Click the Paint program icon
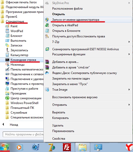133x152 pixels. [7, 26]
